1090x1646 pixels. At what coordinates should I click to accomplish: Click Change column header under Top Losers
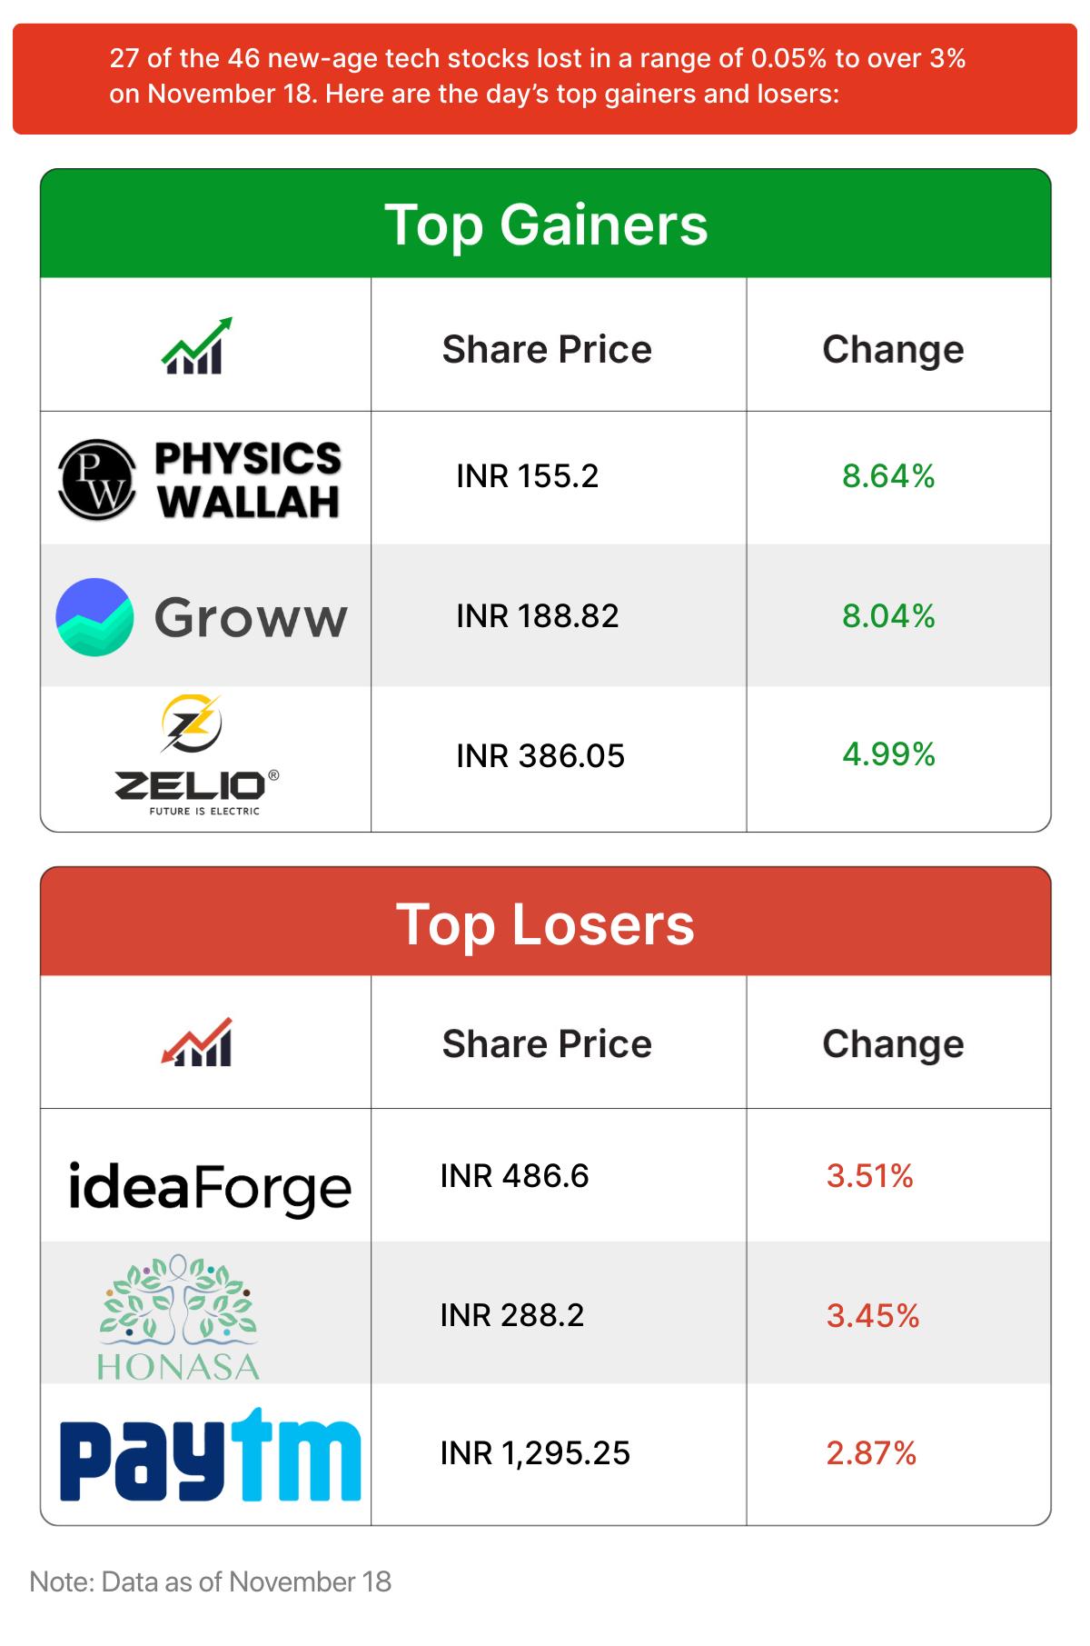coord(893,1044)
